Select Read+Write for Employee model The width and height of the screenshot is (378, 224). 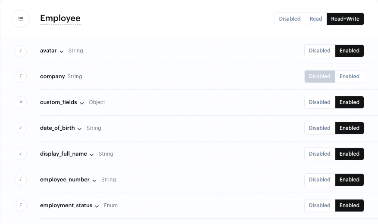345,19
